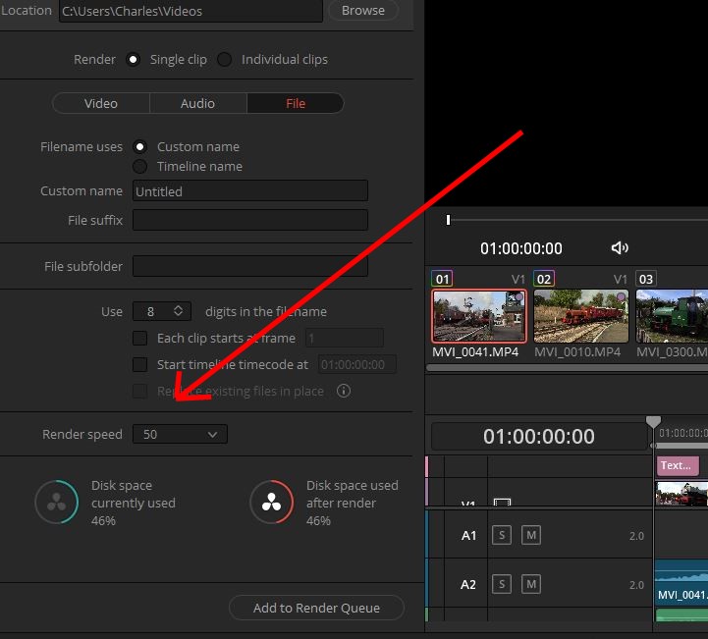Click the timeline playhead marker
The image size is (708, 639).
click(x=653, y=422)
